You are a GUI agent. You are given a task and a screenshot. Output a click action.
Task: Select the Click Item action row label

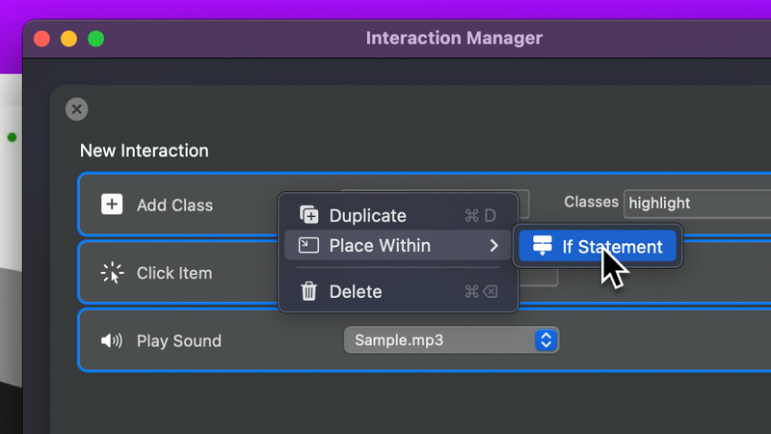pyautogui.click(x=174, y=273)
